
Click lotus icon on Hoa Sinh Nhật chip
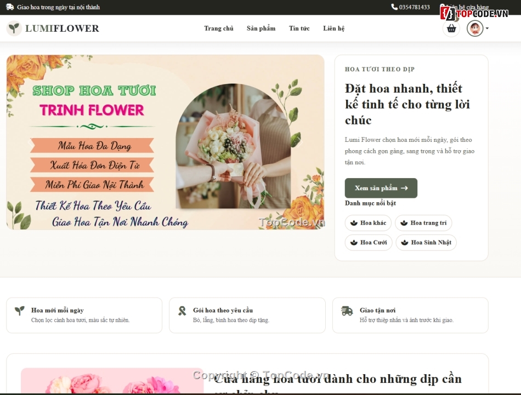pyautogui.click(x=405, y=242)
